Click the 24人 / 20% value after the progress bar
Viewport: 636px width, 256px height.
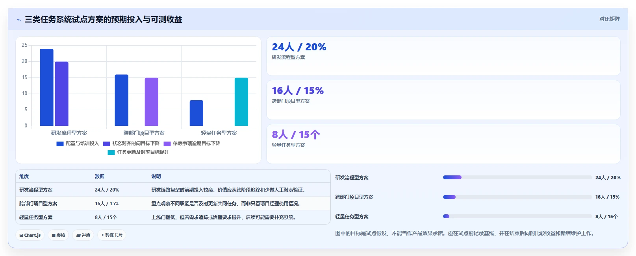point(608,178)
